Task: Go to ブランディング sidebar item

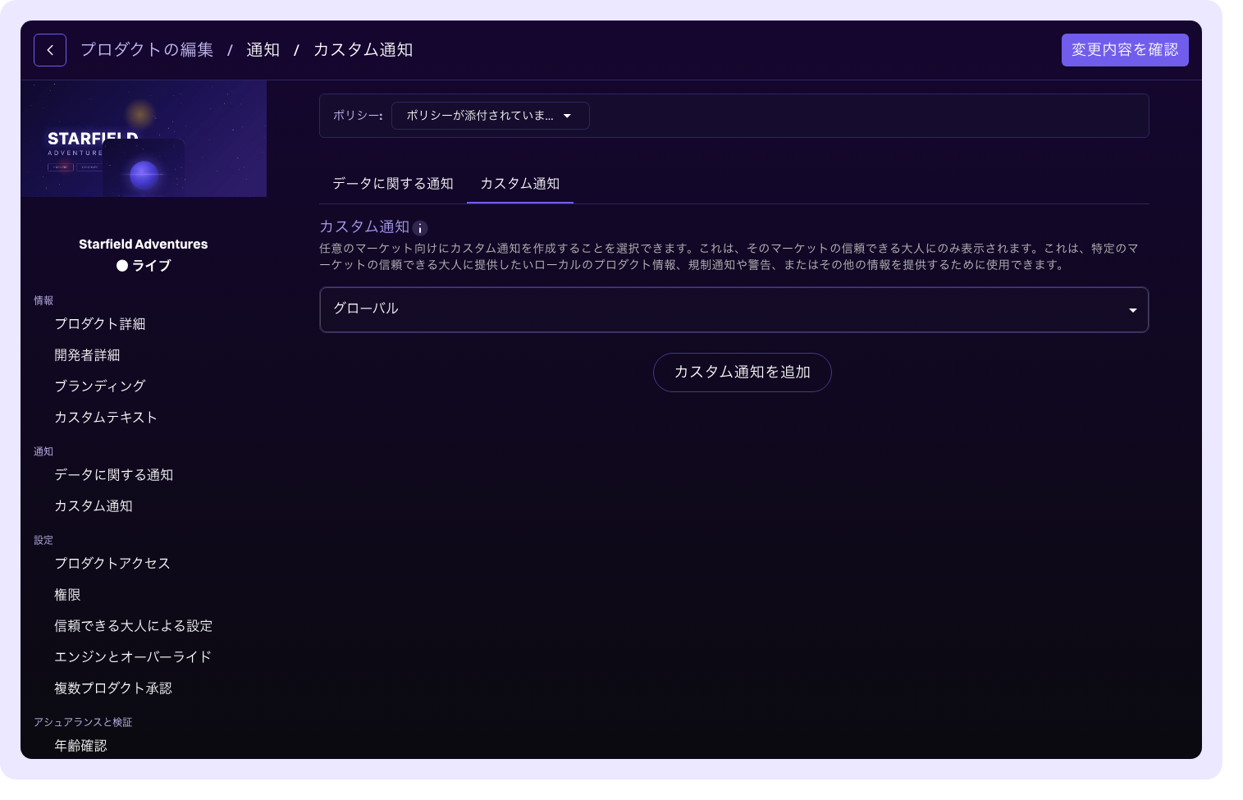Action: 100,386
